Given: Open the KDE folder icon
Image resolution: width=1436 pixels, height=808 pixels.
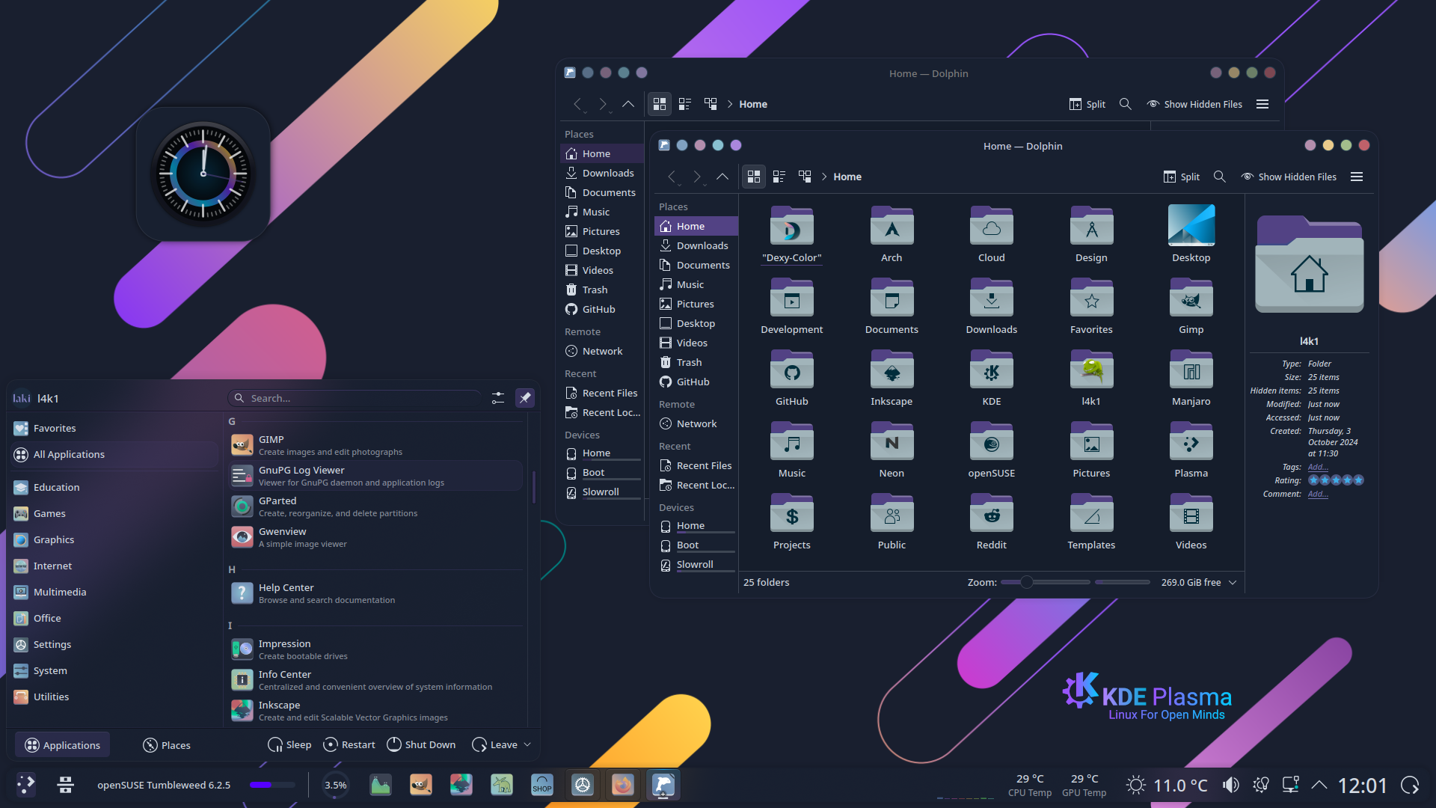Looking at the screenshot, I should click(991, 369).
